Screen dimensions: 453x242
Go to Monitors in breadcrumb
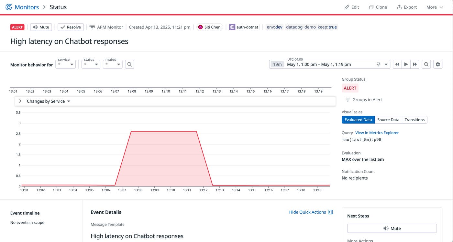click(27, 7)
